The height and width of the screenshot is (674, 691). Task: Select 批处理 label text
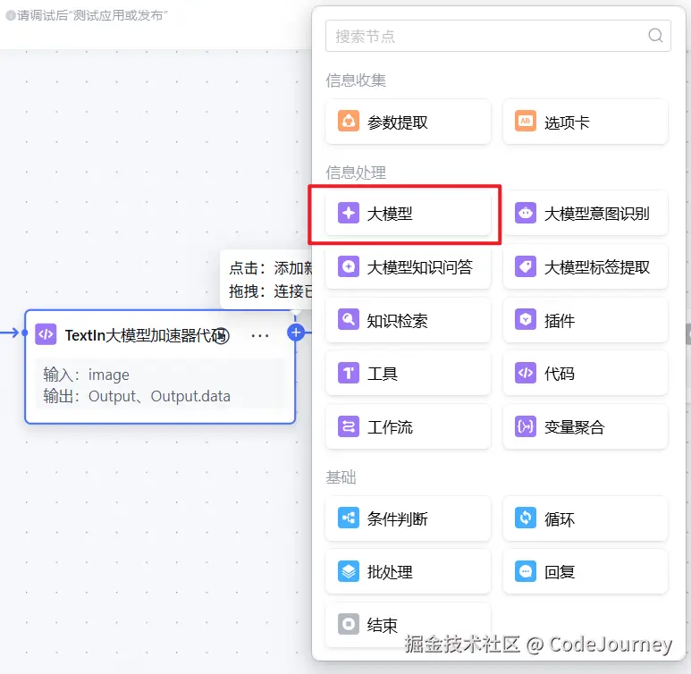pos(390,572)
